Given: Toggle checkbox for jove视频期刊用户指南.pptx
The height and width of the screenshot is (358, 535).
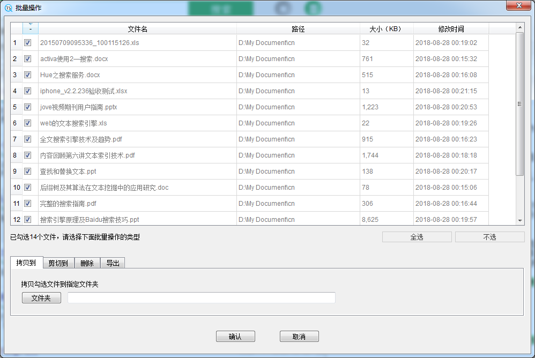Looking at the screenshot, I should click(28, 107).
